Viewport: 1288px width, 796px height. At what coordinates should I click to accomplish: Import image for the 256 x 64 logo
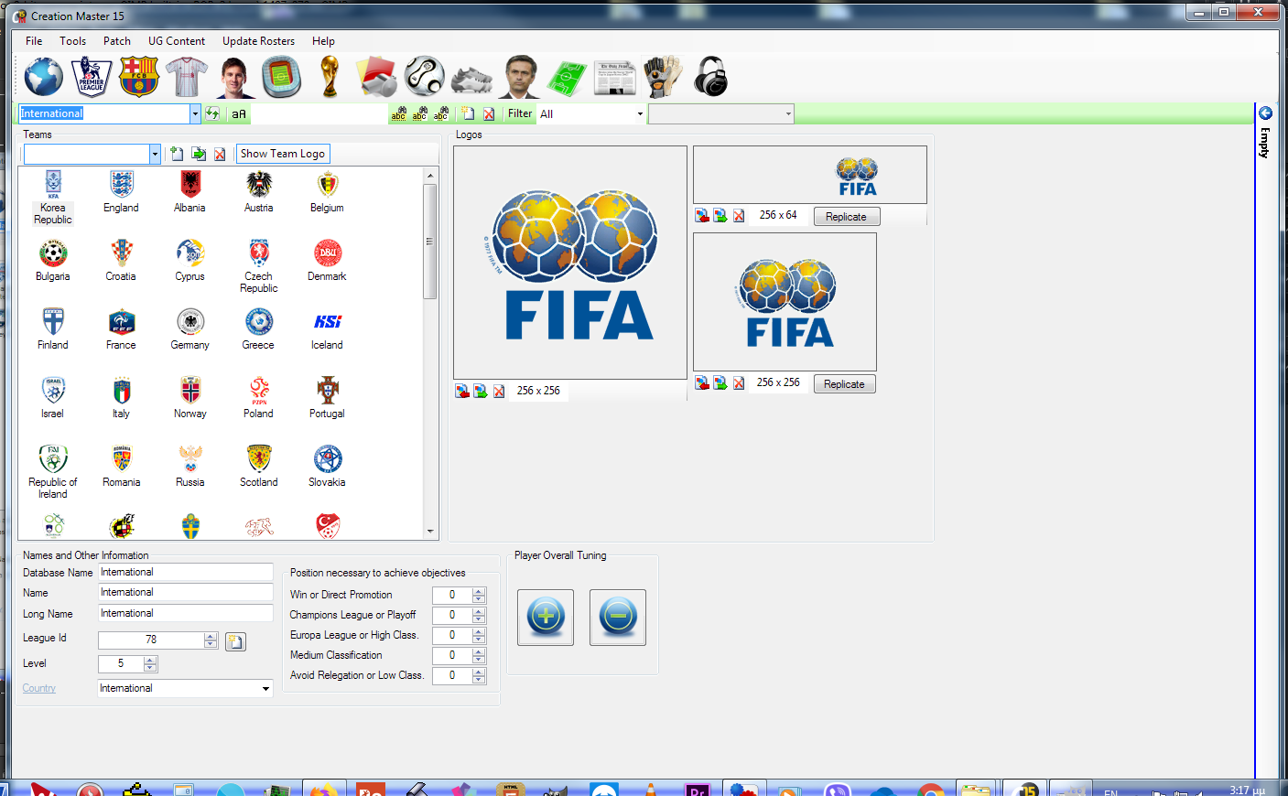tap(701, 215)
